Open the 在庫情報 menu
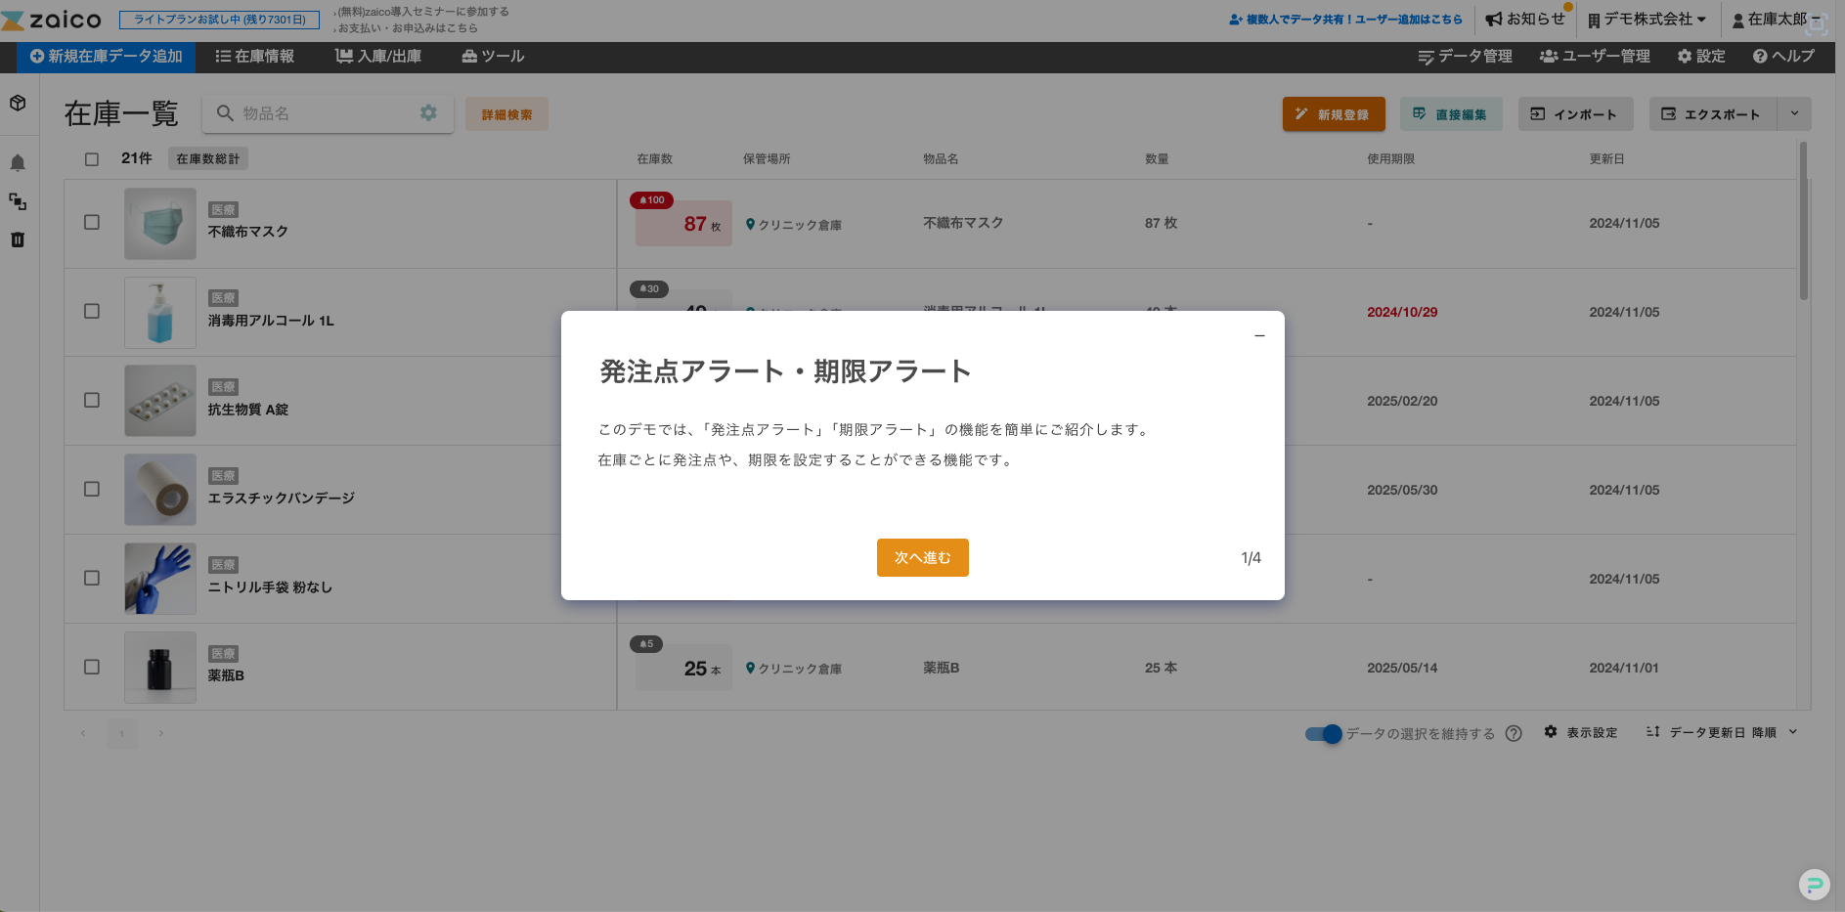The height and width of the screenshot is (912, 1845). coord(255,57)
